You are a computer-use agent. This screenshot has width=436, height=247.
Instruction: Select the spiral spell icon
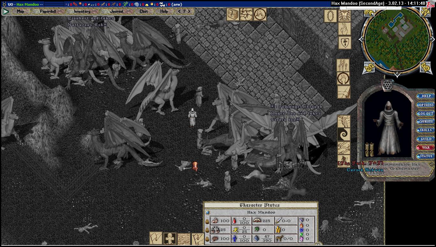pyautogui.click(x=344, y=135)
